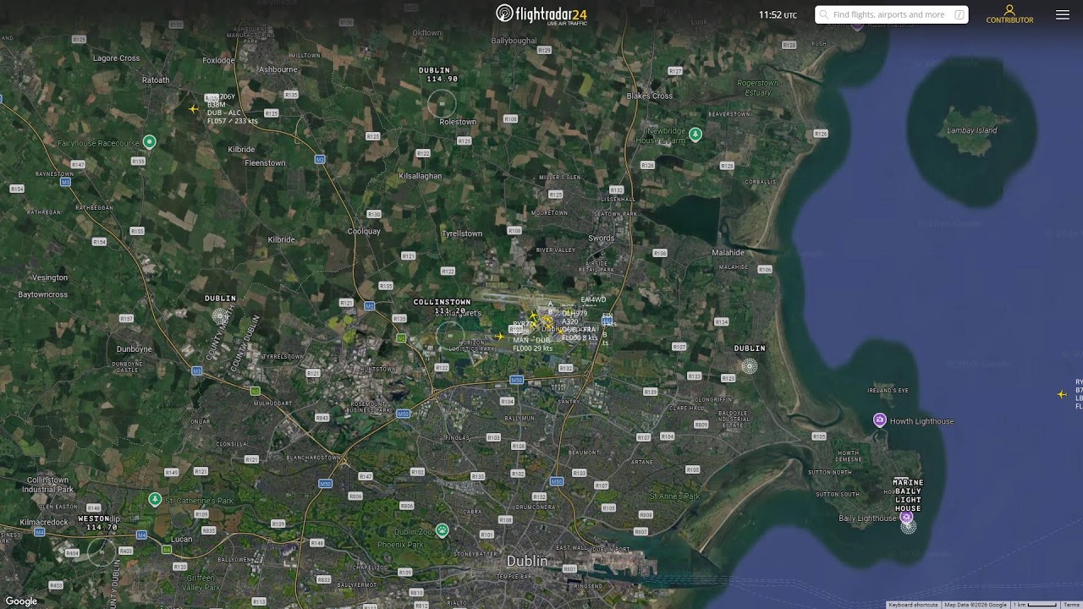This screenshot has height=609, width=1083.
Task: Click the CONTRIBUTOR label
Action: tap(1009, 20)
